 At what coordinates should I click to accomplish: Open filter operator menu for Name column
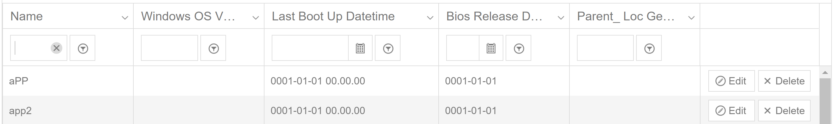(82, 48)
